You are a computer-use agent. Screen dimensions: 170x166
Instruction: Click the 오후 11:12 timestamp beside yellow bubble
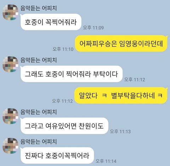tap(62, 101)
